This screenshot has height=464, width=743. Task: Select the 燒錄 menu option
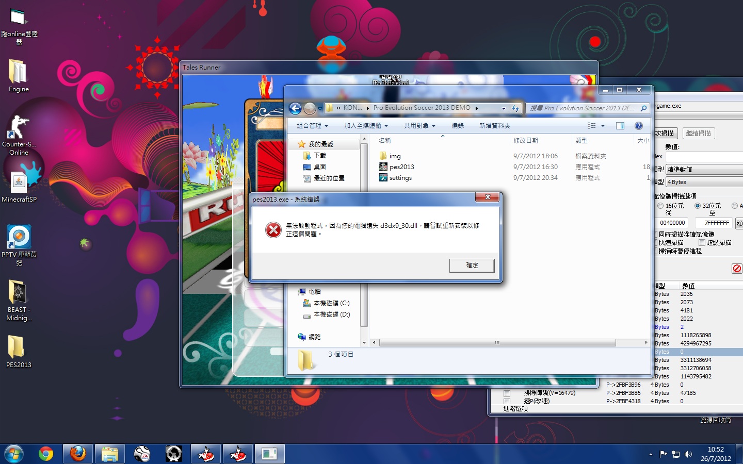coord(457,125)
